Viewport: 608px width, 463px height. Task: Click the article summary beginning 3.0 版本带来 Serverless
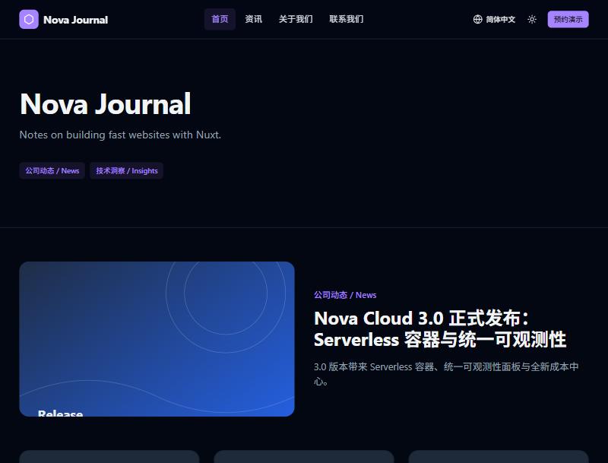pyautogui.click(x=446, y=374)
